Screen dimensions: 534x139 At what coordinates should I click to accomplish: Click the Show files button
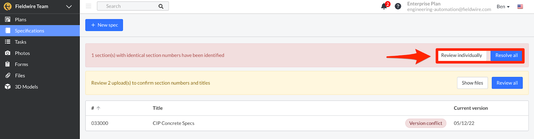click(472, 83)
